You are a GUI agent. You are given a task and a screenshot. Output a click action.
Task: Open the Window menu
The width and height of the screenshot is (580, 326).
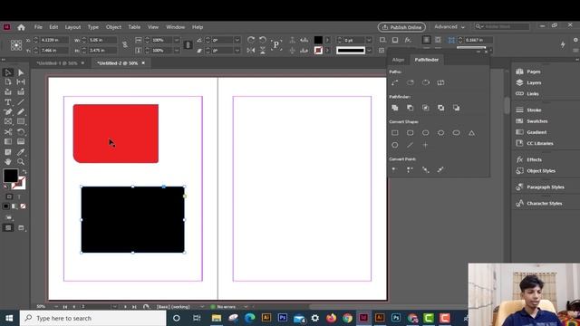(x=175, y=27)
